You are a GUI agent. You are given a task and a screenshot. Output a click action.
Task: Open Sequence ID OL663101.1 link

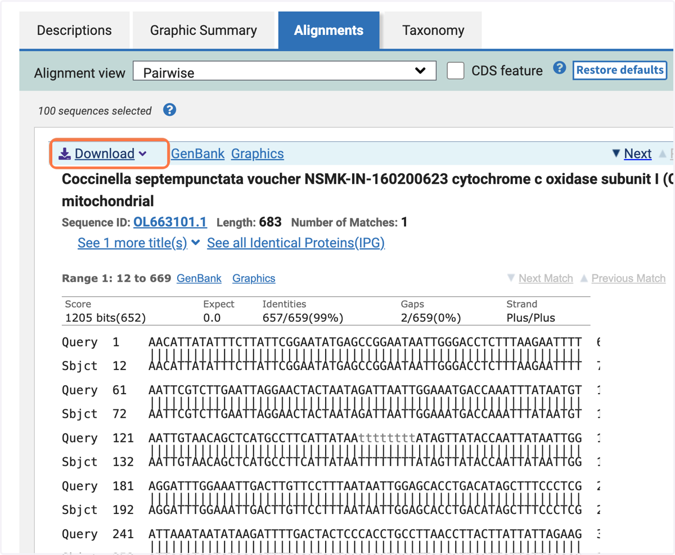pyautogui.click(x=170, y=222)
